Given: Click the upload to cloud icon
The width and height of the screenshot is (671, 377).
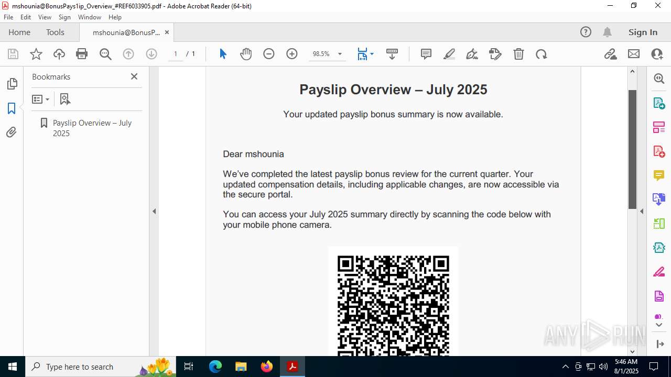Looking at the screenshot, I should (59, 54).
